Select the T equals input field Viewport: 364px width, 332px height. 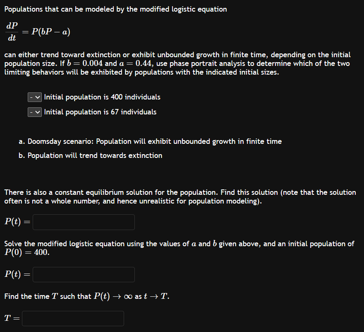pos(73,318)
